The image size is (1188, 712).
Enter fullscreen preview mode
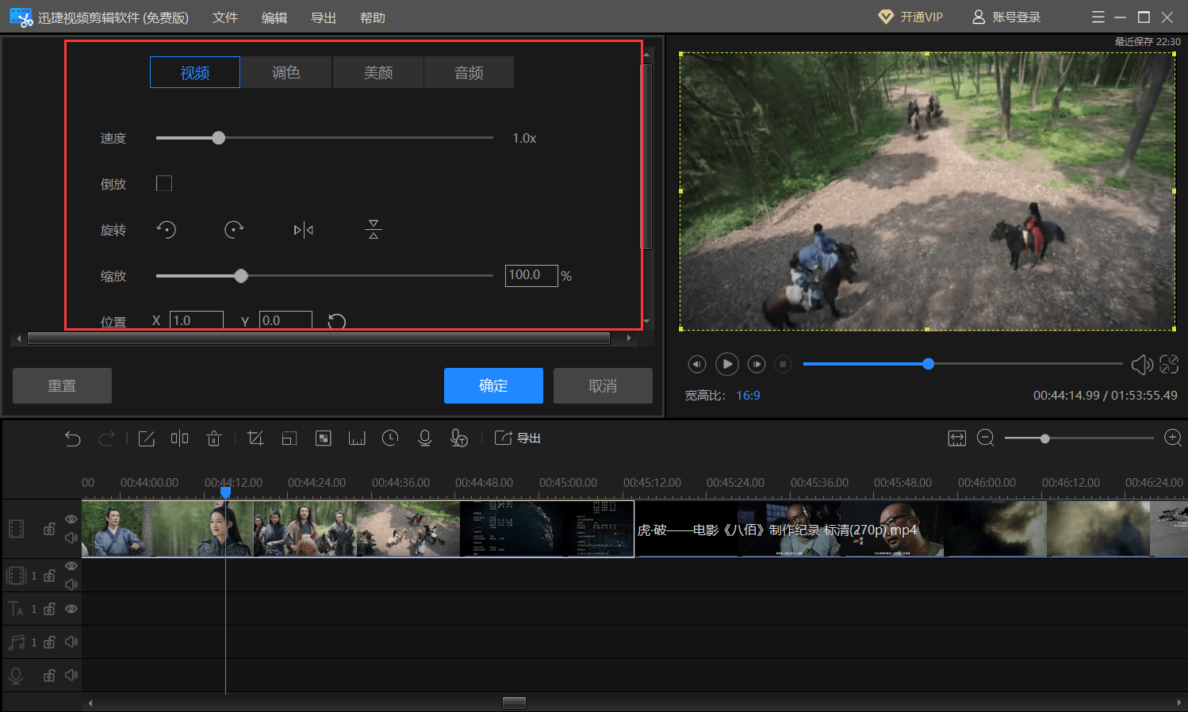tap(1169, 365)
